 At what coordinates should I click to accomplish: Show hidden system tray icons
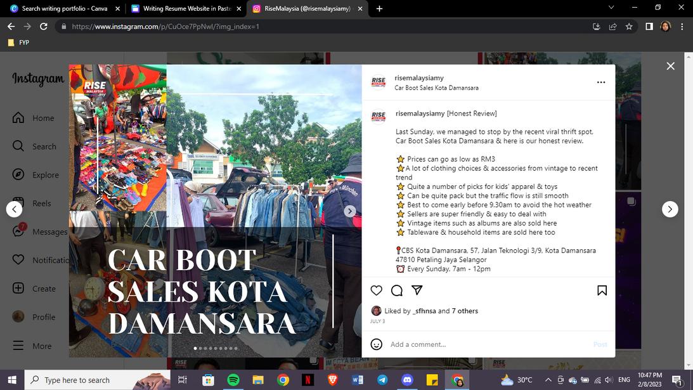point(548,380)
